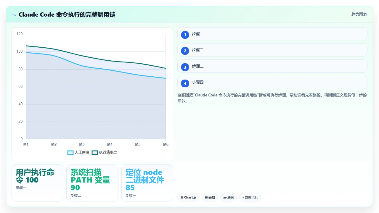Viewport: 379px width, 213px height.
Task: Click the 120 y-axis value
Action: click(20, 34)
